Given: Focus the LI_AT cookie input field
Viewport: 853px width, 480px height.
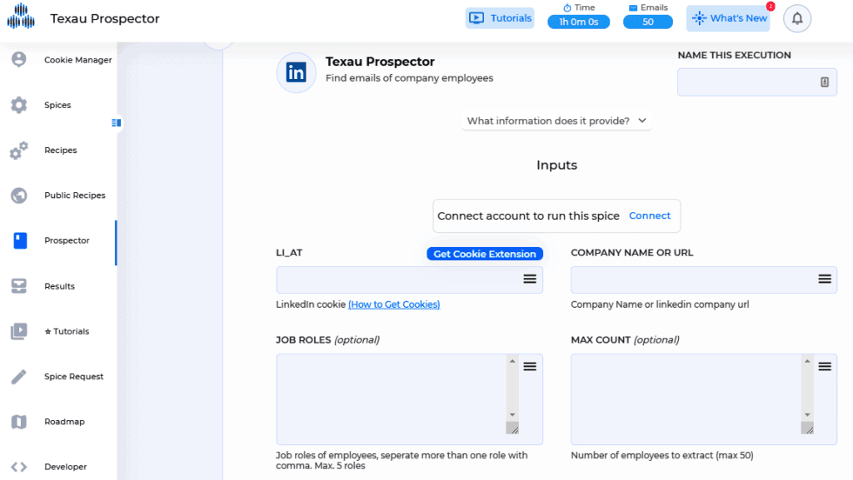Looking at the screenshot, I should [x=410, y=280].
